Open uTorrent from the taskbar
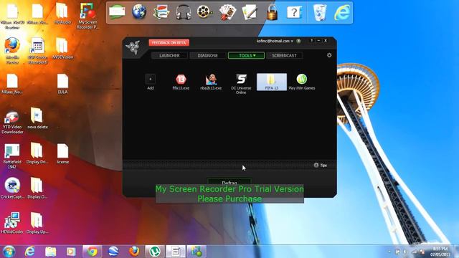The height and width of the screenshot is (258, 459). (x=155, y=252)
